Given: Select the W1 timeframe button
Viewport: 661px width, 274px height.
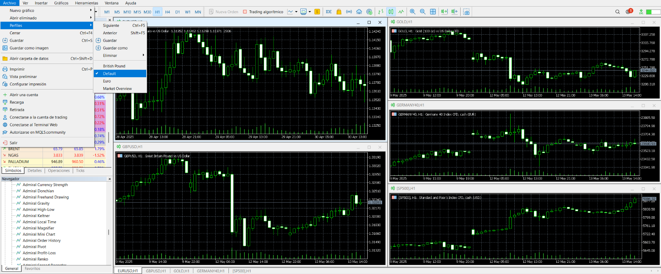Looking at the screenshot, I should click(188, 12).
